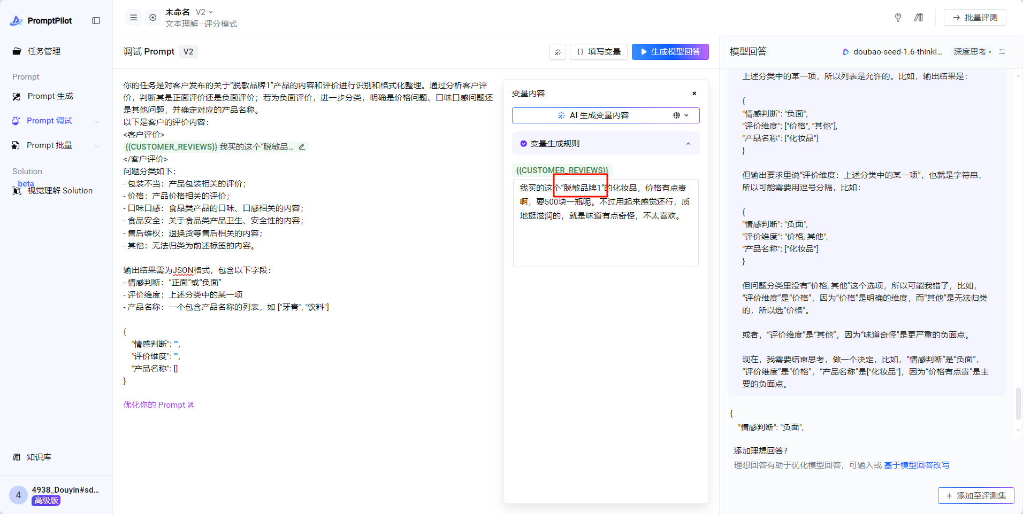Open the documentation book icon
The height and width of the screenshot is (514, 1023).
pos(919,18)
